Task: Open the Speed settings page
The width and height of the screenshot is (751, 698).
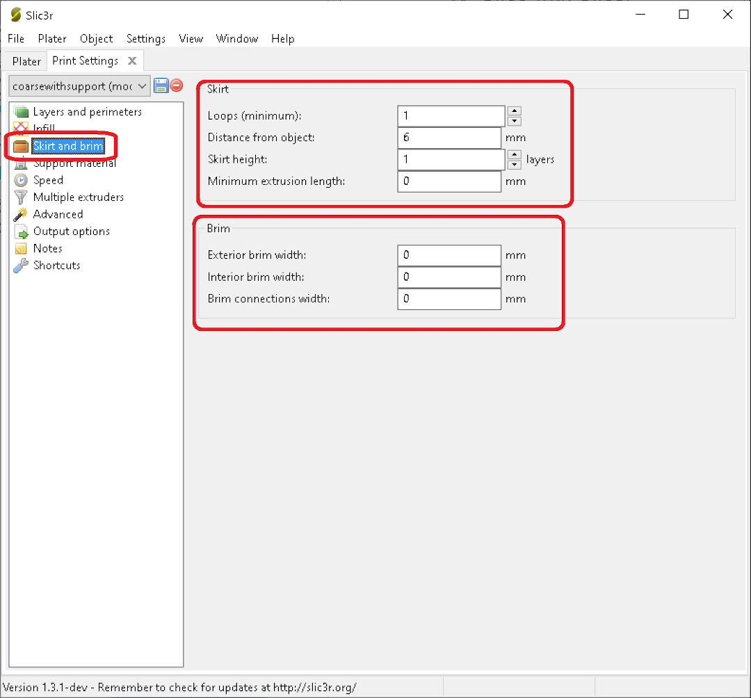Action: [48, 180]
